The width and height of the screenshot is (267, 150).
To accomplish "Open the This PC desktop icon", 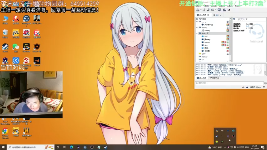I will [5, 20].
